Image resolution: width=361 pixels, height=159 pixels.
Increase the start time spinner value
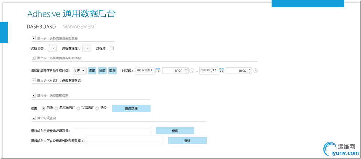click(x=186, y=69)
